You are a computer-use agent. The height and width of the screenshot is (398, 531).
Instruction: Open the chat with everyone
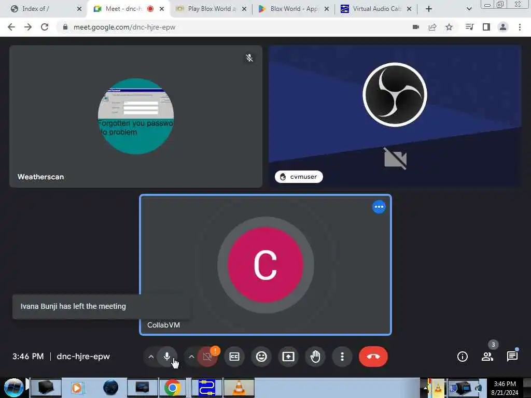(512, 357)
